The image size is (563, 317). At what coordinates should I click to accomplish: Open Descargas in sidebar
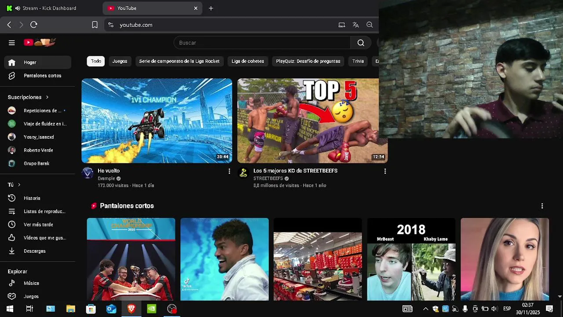38,251
